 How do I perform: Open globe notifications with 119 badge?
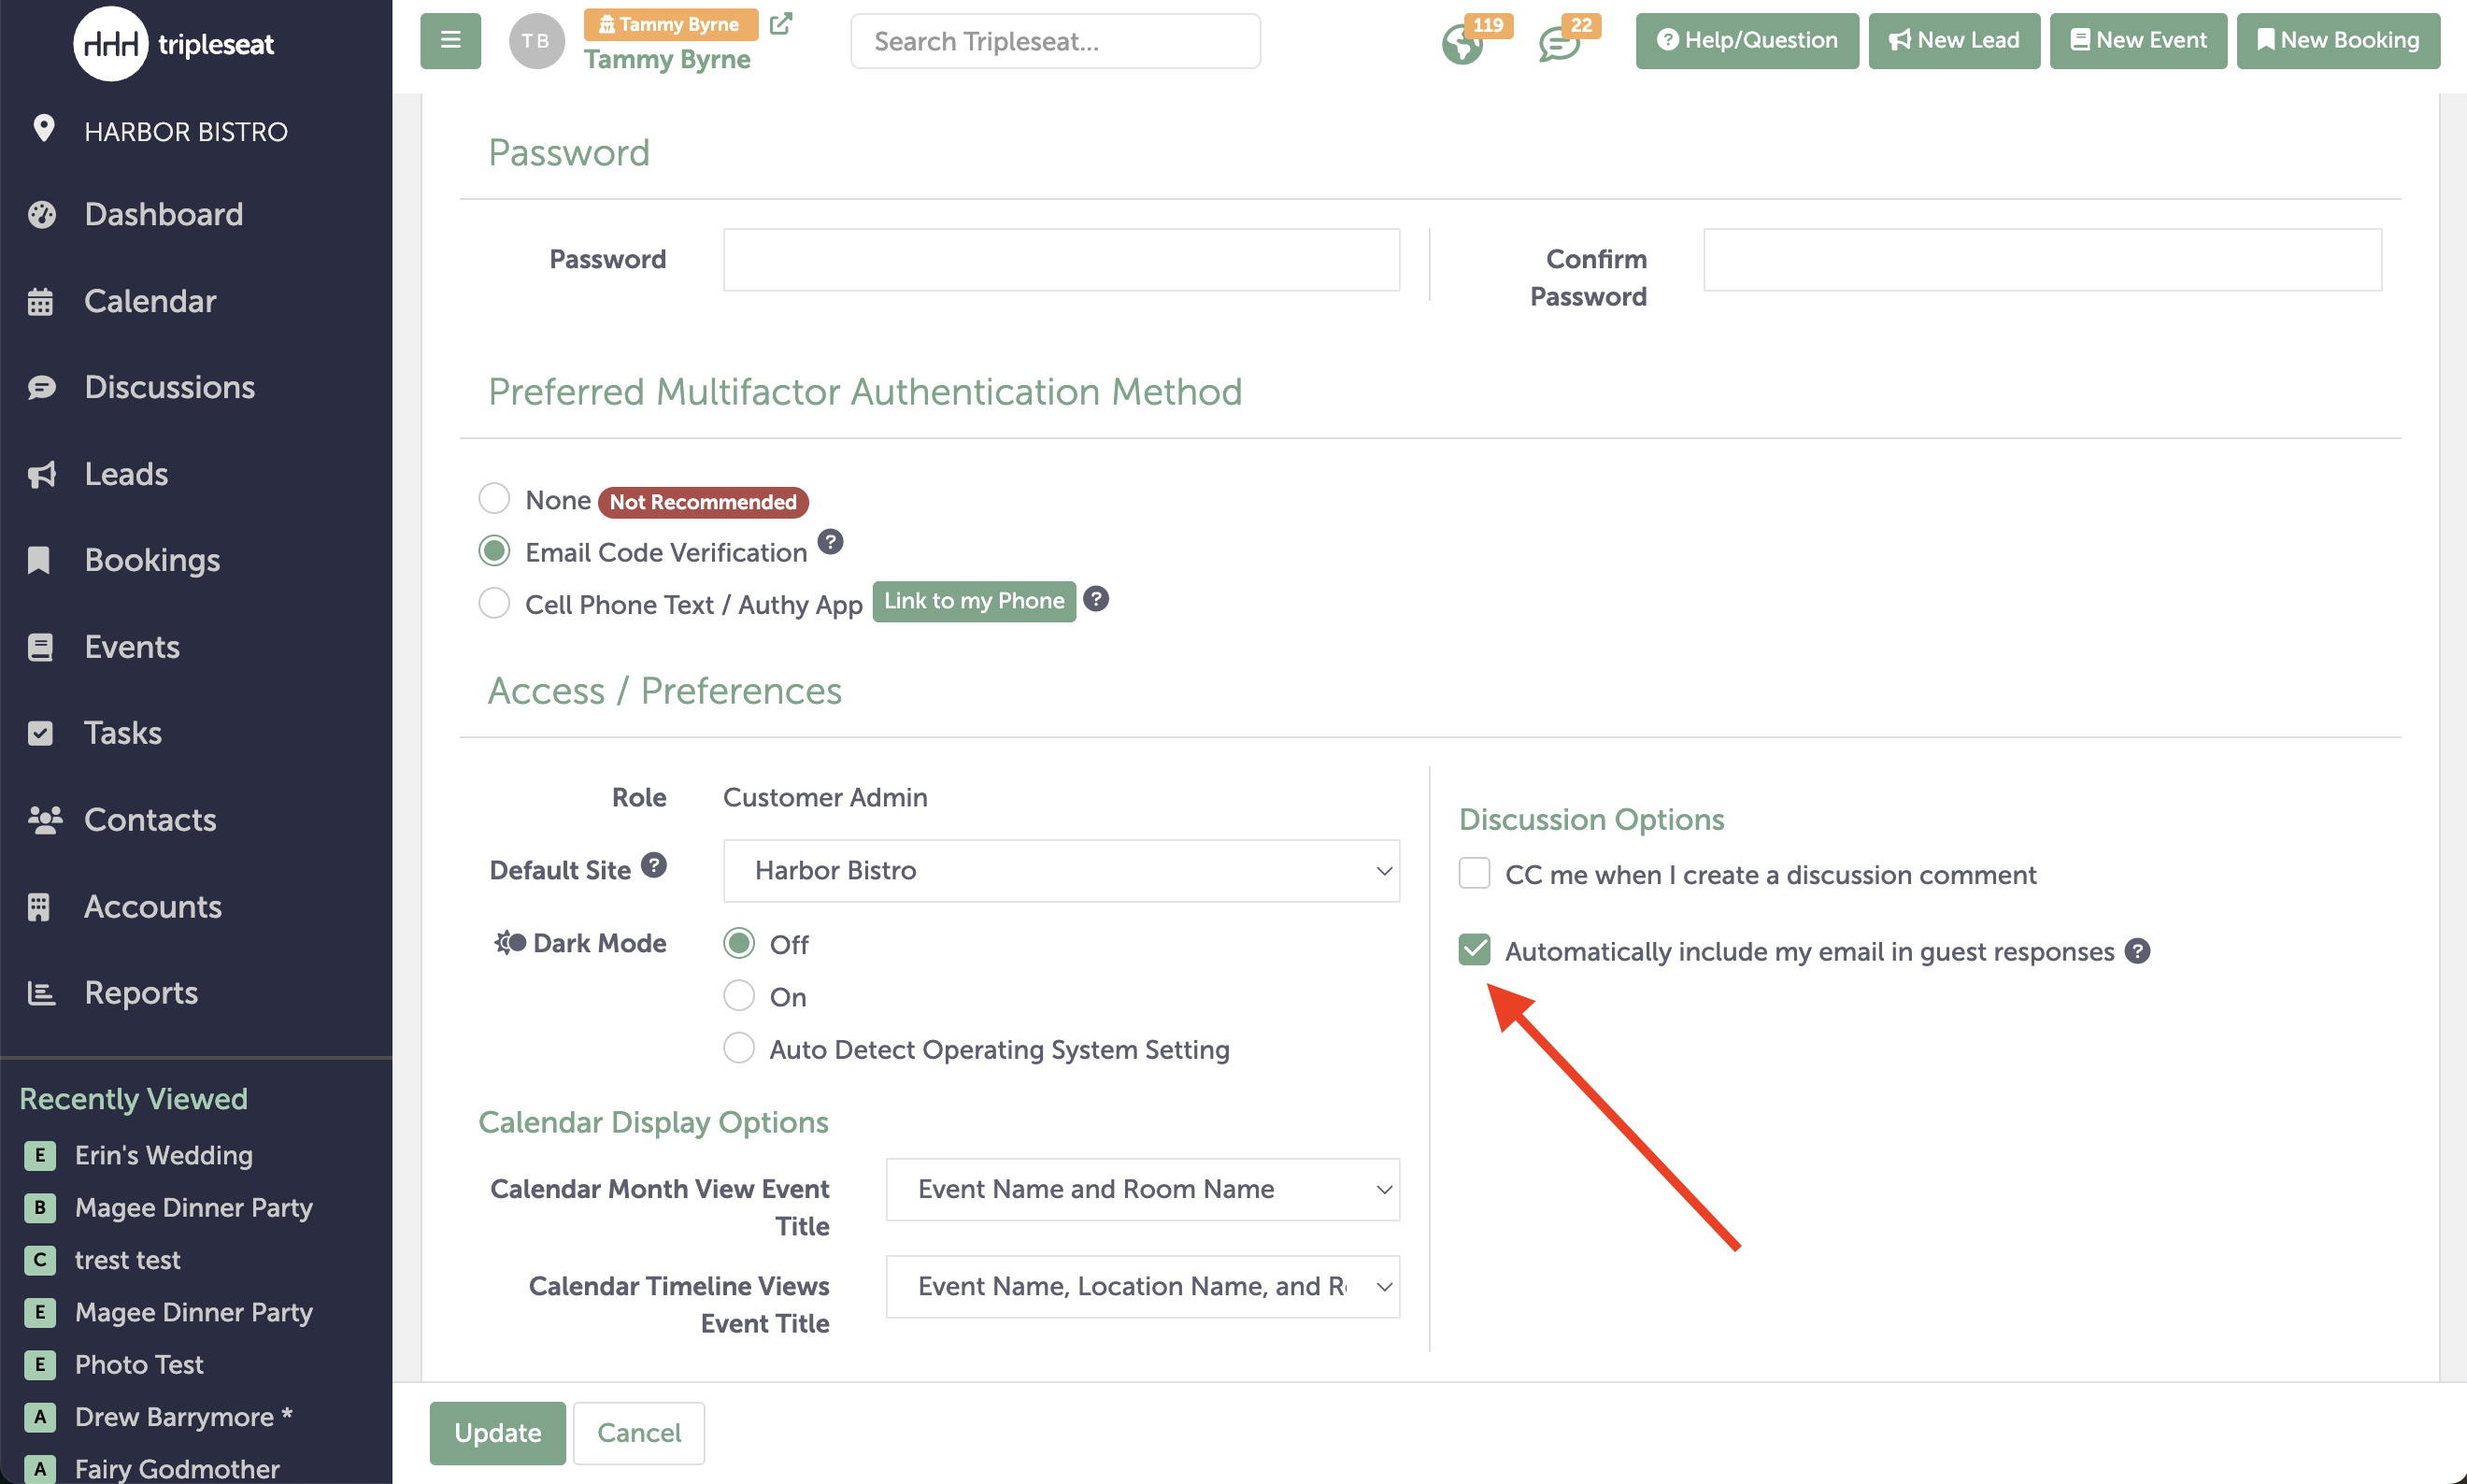[1462, 44]
